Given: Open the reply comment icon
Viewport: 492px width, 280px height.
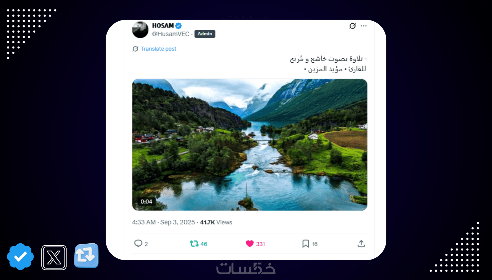Looking at the screenshot, I should pyautogui.click(x=138, y=244).
